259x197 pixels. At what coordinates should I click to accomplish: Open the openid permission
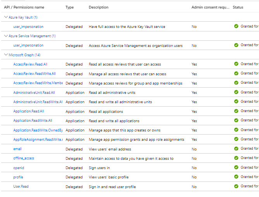(19, 168)
